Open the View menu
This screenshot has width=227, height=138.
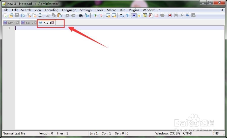[38, 10]
